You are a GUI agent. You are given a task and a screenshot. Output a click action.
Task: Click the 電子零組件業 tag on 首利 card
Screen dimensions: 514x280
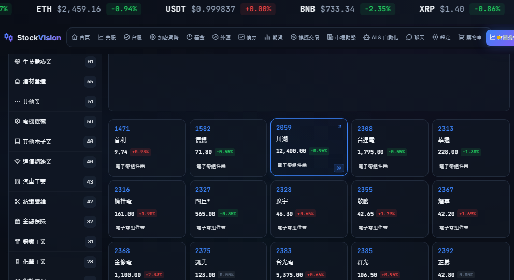click(130, 166)
